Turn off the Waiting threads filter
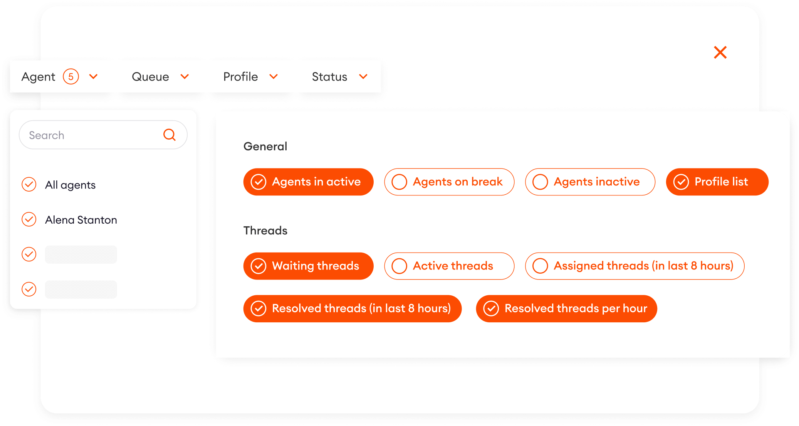The image size is (799, 426). coord(308,266)
